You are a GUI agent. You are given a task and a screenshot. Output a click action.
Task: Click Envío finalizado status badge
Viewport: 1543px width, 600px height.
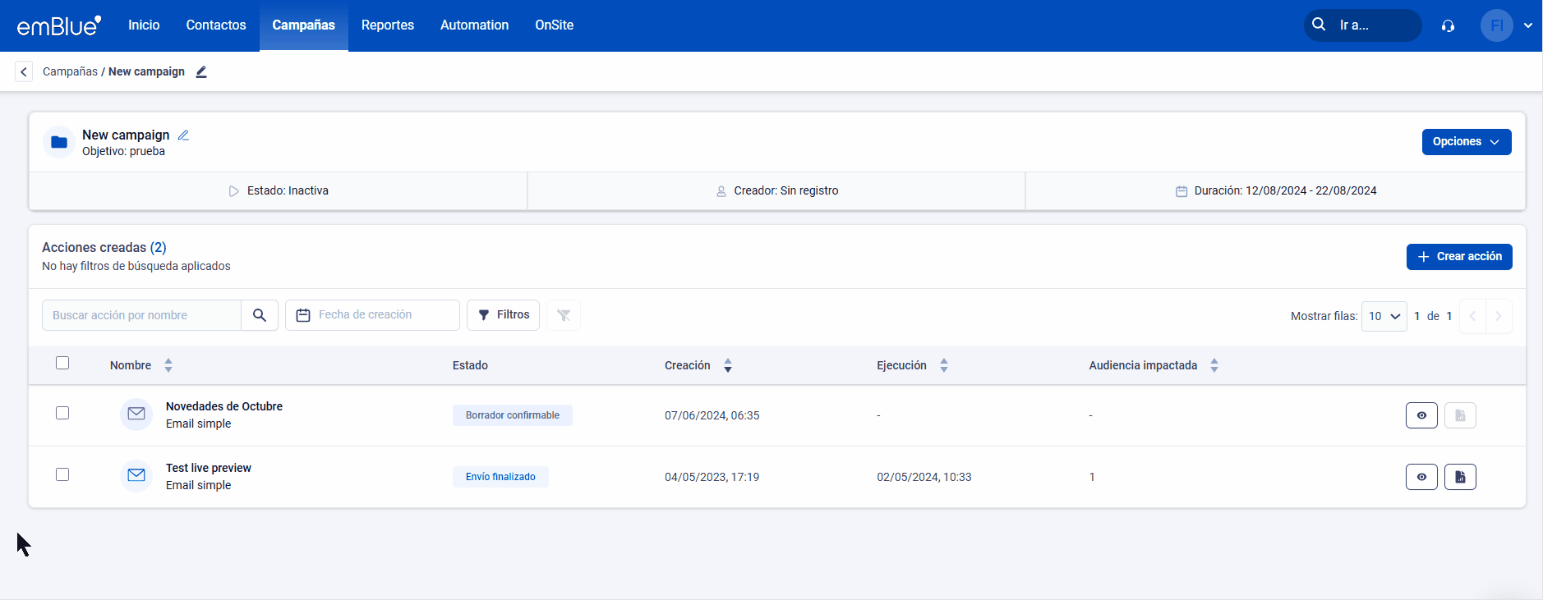coord(500,477)
